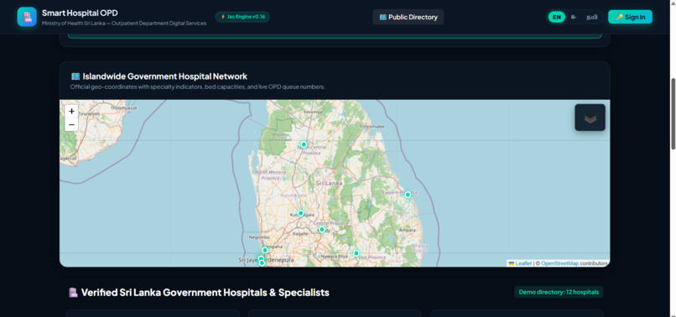Image resolution: width=676 pixels, height=317 pixels.
Task: Click the Vavuniya label on the map
Action: 313,112
